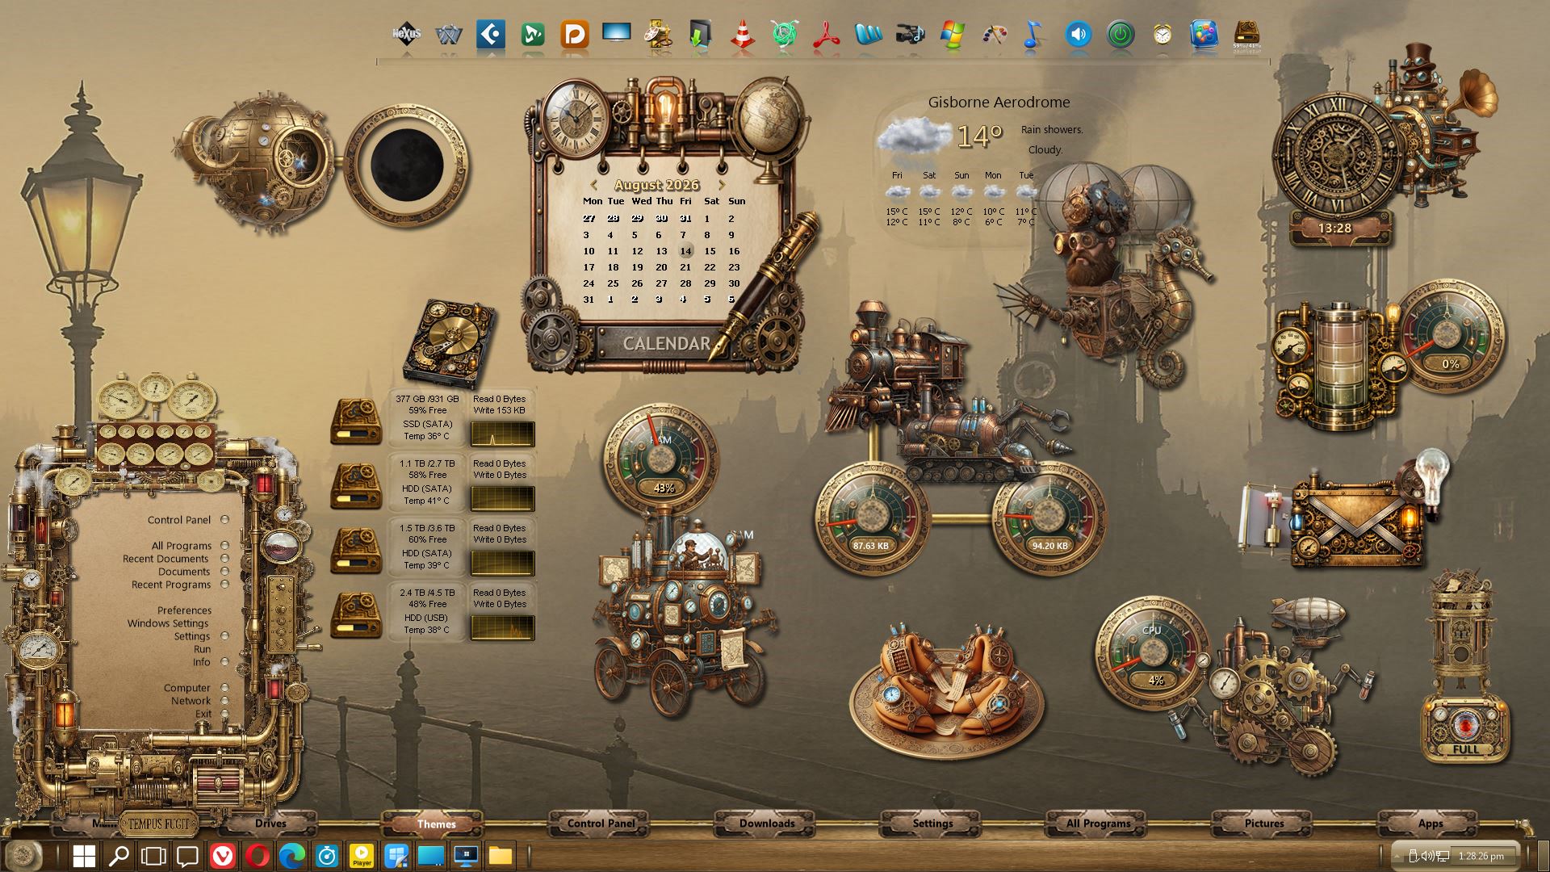Open Task View from the taskbar
Viewport: 1550px width, 872px height.
(x=153, y=855)
